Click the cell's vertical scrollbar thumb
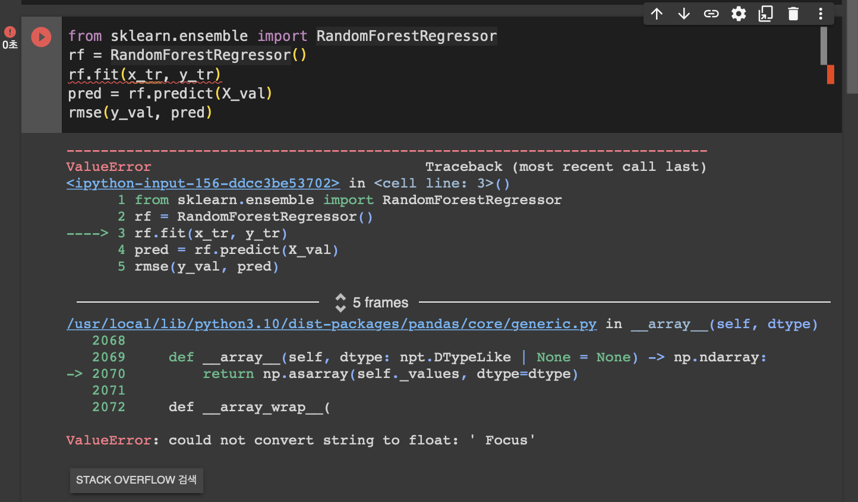858x502 pixels. click(x=824, y=46)
